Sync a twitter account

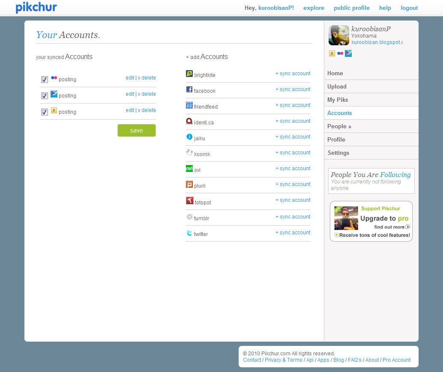point(293,233)
